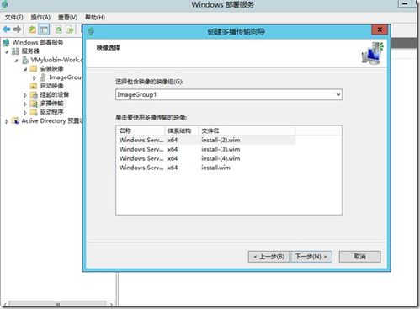Open the 帮助(H) menu
420x309 pixels.
(95, 18)
